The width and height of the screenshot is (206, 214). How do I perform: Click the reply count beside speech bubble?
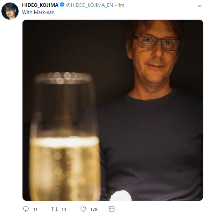pyautogui.click(x=35, y=209)
